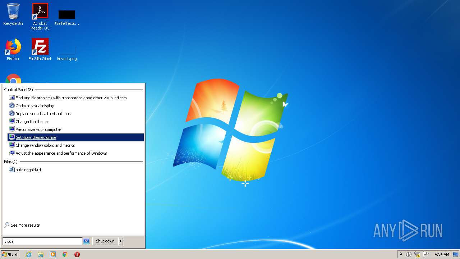Image resolution: width=460 pixels, height=259 pixels.
Task: Click the Replace sounds with visual cues icon
Action: click(12, 114)
